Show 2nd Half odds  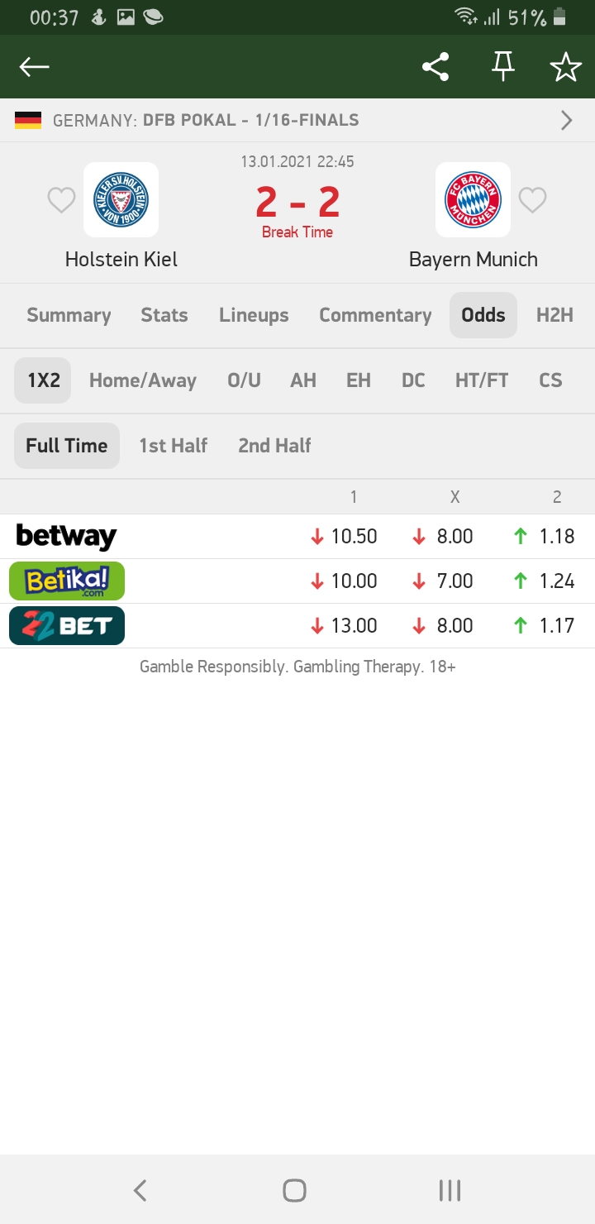[274, 446]
